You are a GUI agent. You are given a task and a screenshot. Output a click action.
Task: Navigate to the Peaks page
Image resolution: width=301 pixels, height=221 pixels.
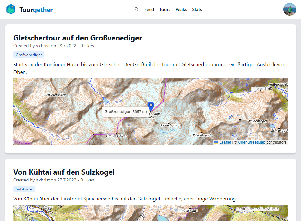(x=181, y=9)
